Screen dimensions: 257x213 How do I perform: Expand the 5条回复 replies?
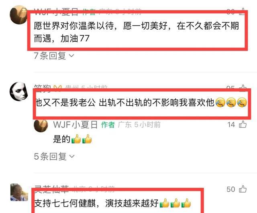tap(54, 156)
